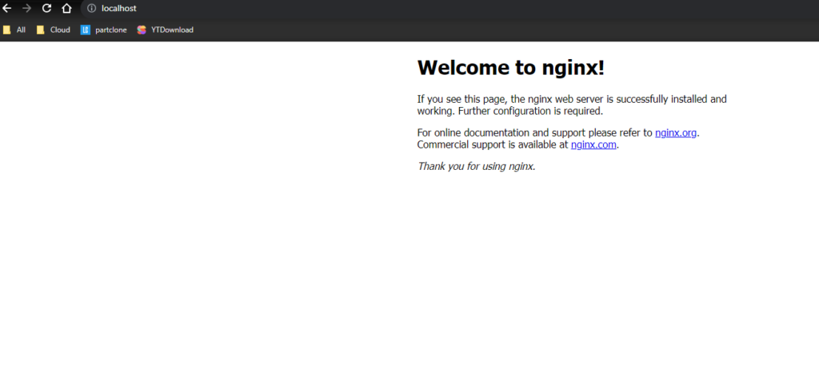This screenshot has height=387, width=819.
Task: Open the All bookmarks folder
Action: pyautogui.click(x=14, y=30)
